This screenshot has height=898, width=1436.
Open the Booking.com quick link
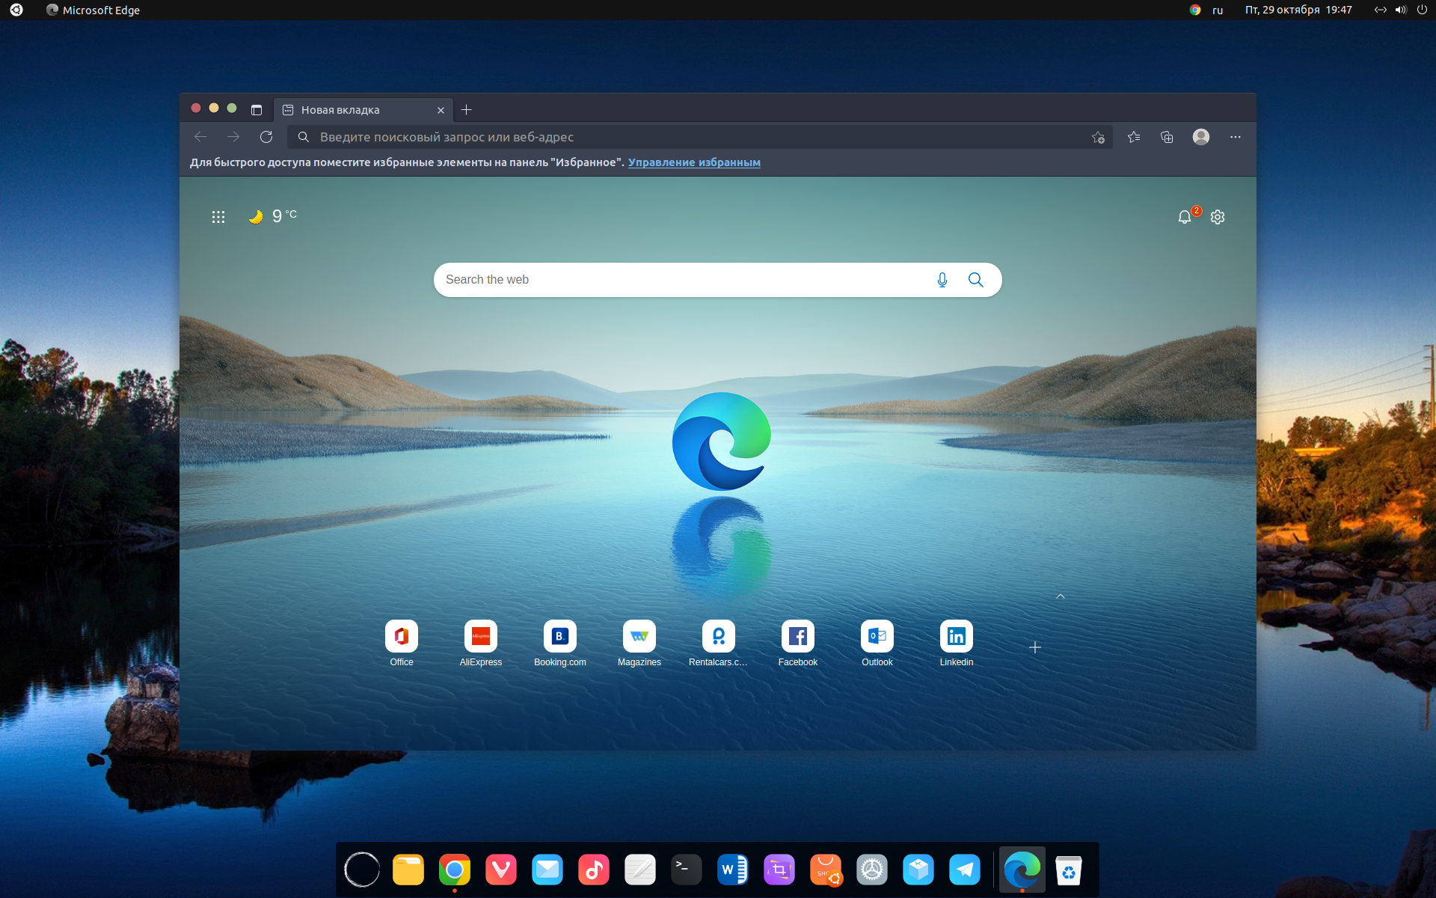pyautogui.click(x=560, y=644)
